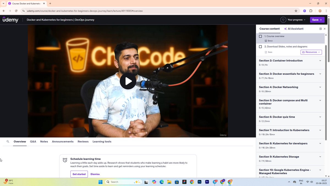
Task: Open the Udemy logo home link
Action: [10, 20]
